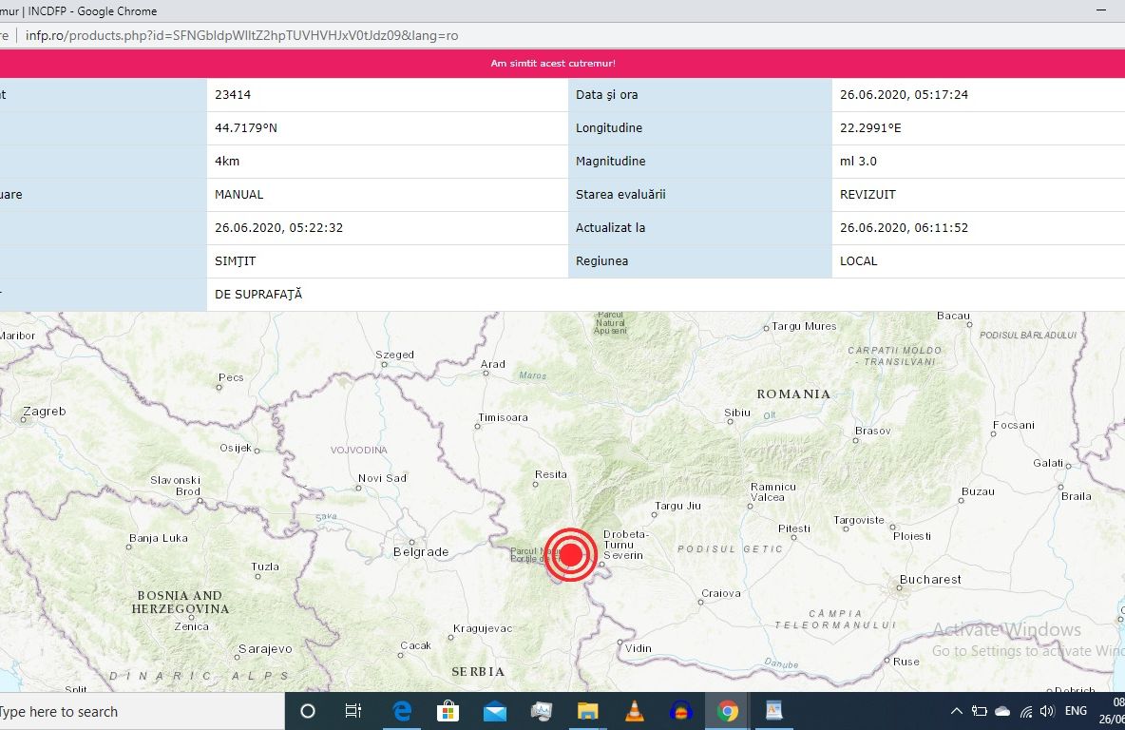This screenshot has height=730, width=1125.
Task: Open Task View on the taskbar
Action: (353, 710)
